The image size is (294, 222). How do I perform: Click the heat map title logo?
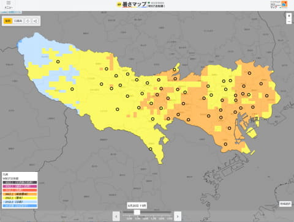click(x=141, y=4)
